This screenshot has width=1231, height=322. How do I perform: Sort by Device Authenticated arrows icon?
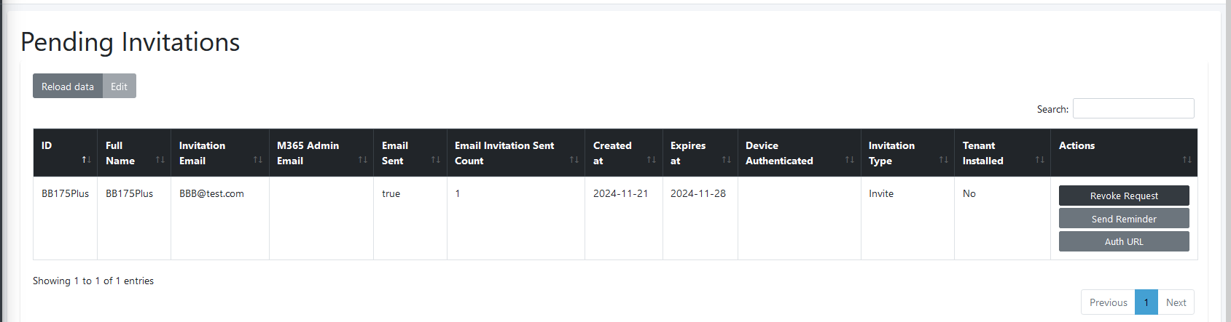pos(849,160)
